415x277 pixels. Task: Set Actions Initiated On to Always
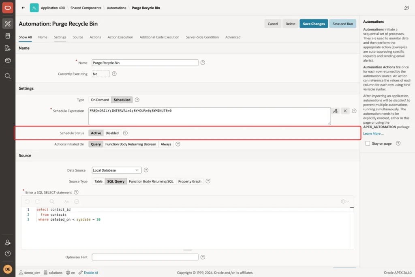pos(166,144)
